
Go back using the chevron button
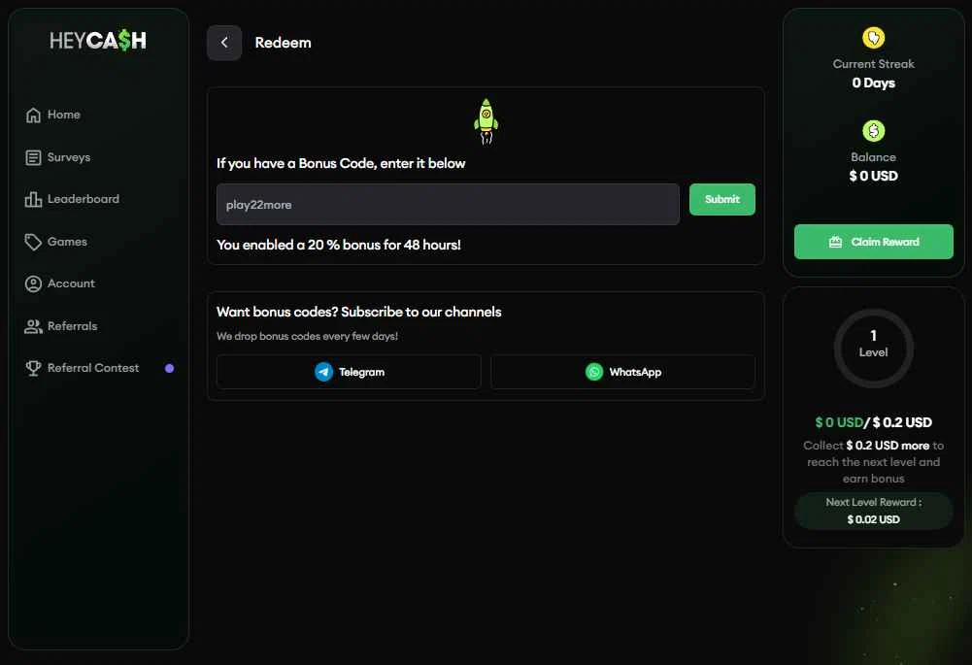click(x=224, y=43)
